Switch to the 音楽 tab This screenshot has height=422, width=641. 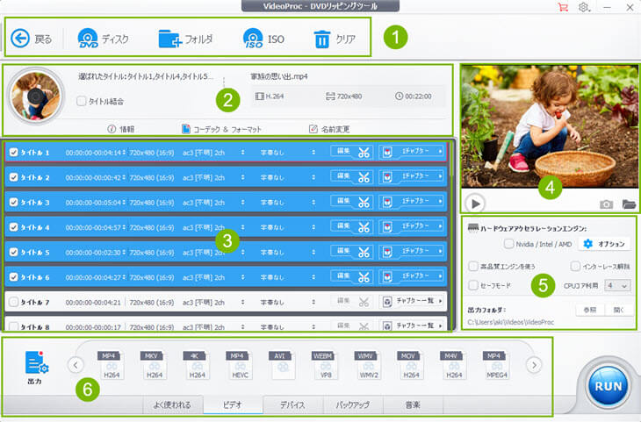[413, 405]
